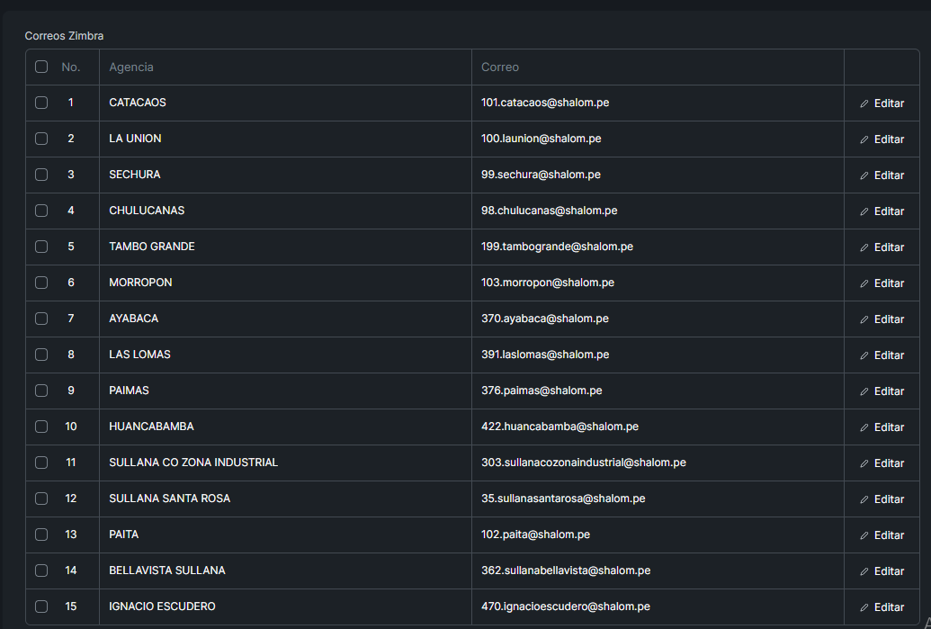
Task: Click the edit pencil in the PAIMAS row
Action: 864,391
